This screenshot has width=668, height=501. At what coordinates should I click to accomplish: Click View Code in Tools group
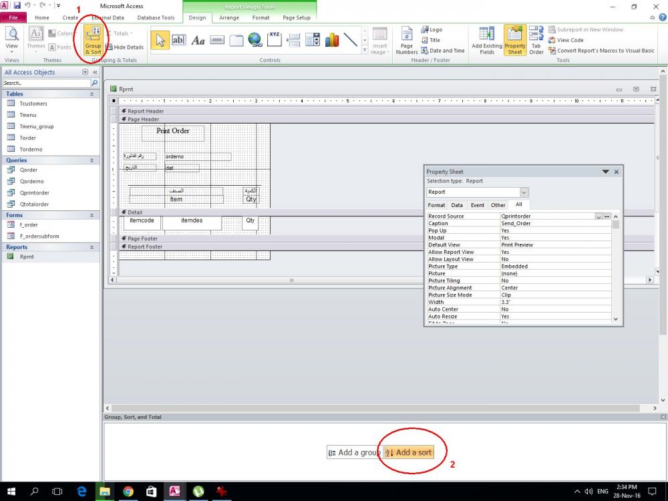566,40
